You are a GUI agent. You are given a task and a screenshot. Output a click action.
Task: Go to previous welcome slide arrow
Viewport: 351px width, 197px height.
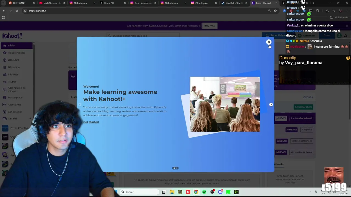click(x=80, y=105)
